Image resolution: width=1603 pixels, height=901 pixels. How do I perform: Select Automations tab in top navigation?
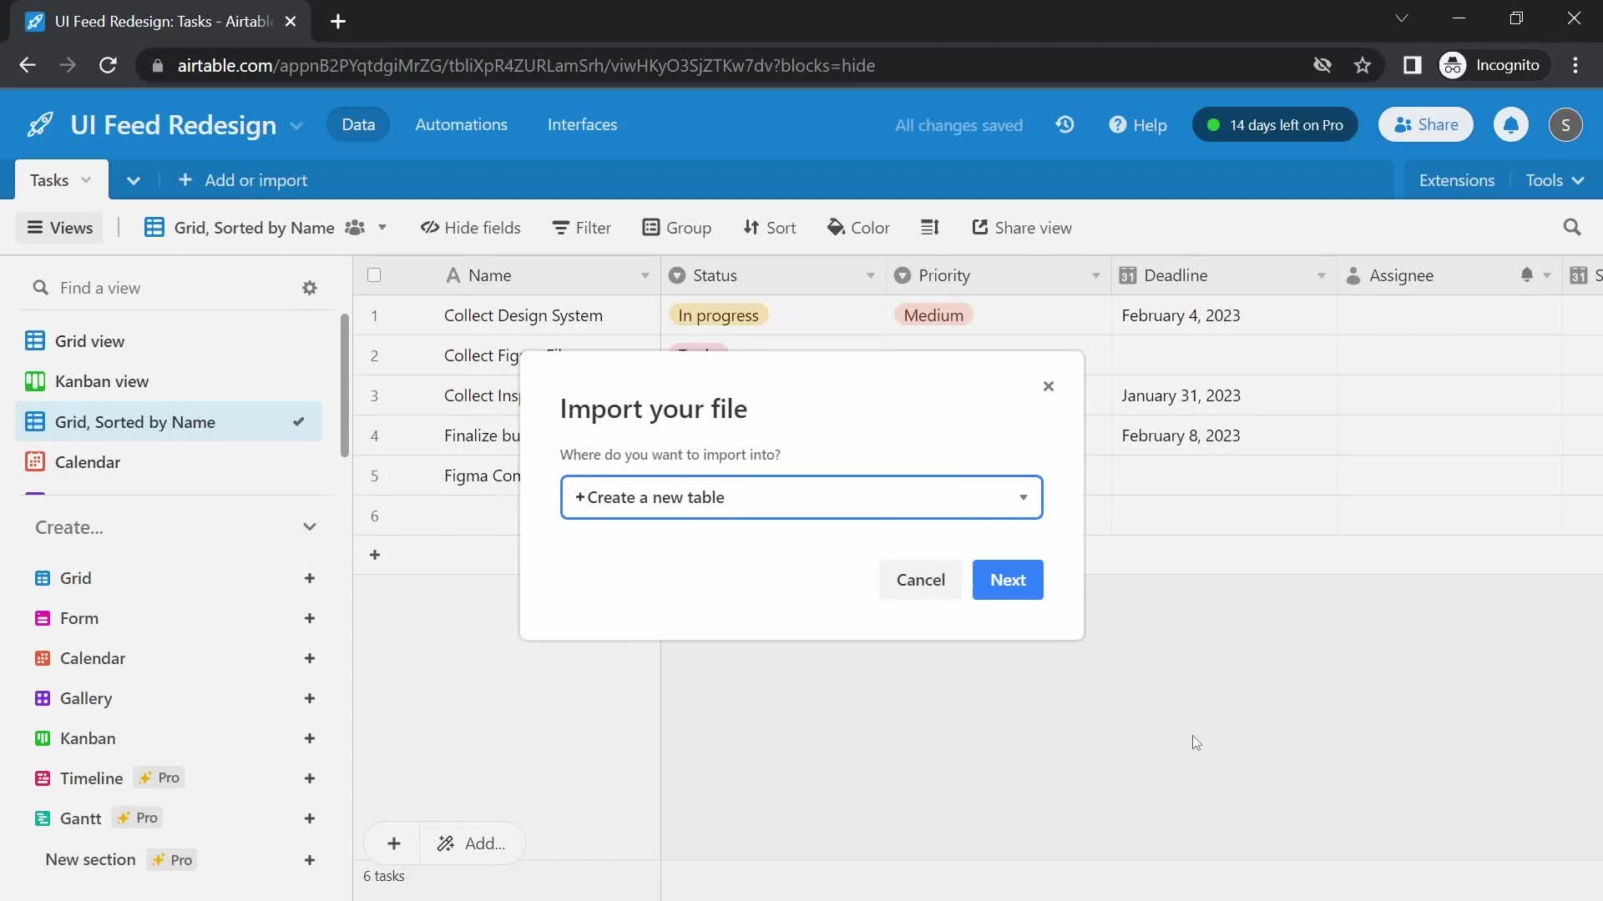[460, 123]
